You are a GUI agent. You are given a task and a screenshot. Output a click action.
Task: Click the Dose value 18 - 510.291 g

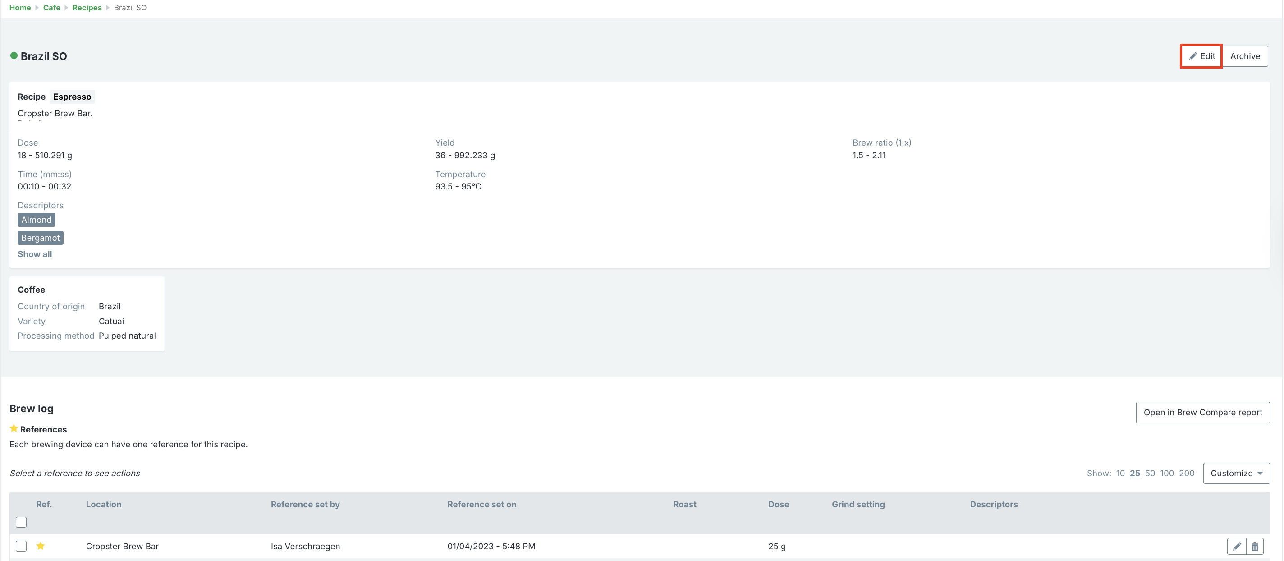coord(45,155)
